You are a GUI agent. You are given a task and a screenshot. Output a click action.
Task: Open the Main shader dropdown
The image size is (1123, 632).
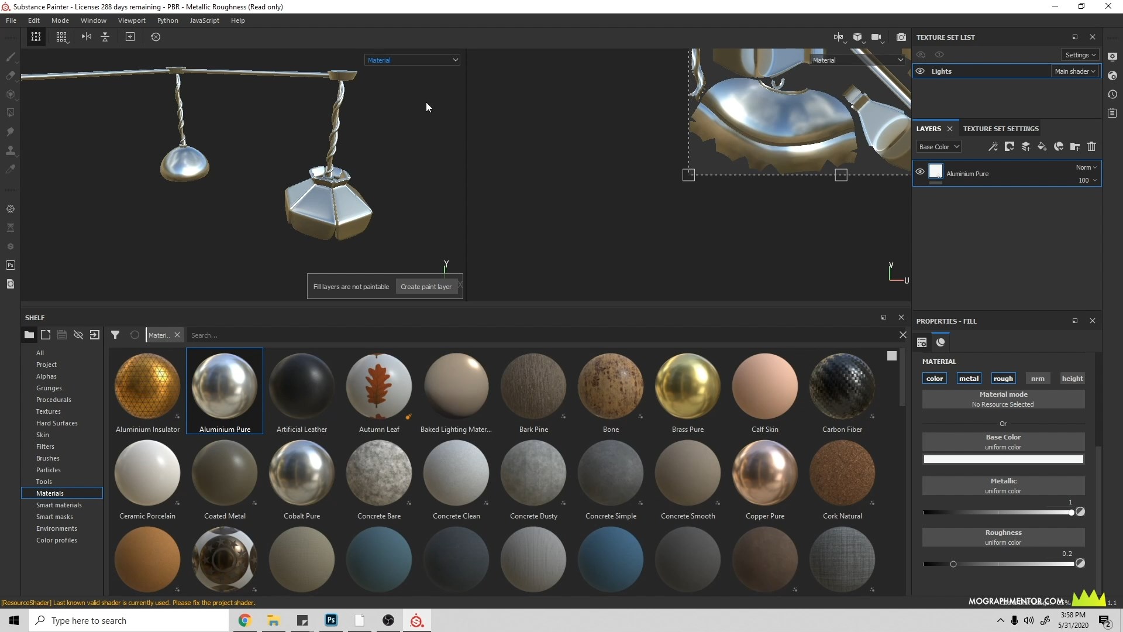click(1075, 71)
